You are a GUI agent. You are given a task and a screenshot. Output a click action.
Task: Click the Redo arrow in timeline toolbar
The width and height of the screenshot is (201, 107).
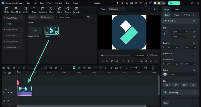coord(19,68)
